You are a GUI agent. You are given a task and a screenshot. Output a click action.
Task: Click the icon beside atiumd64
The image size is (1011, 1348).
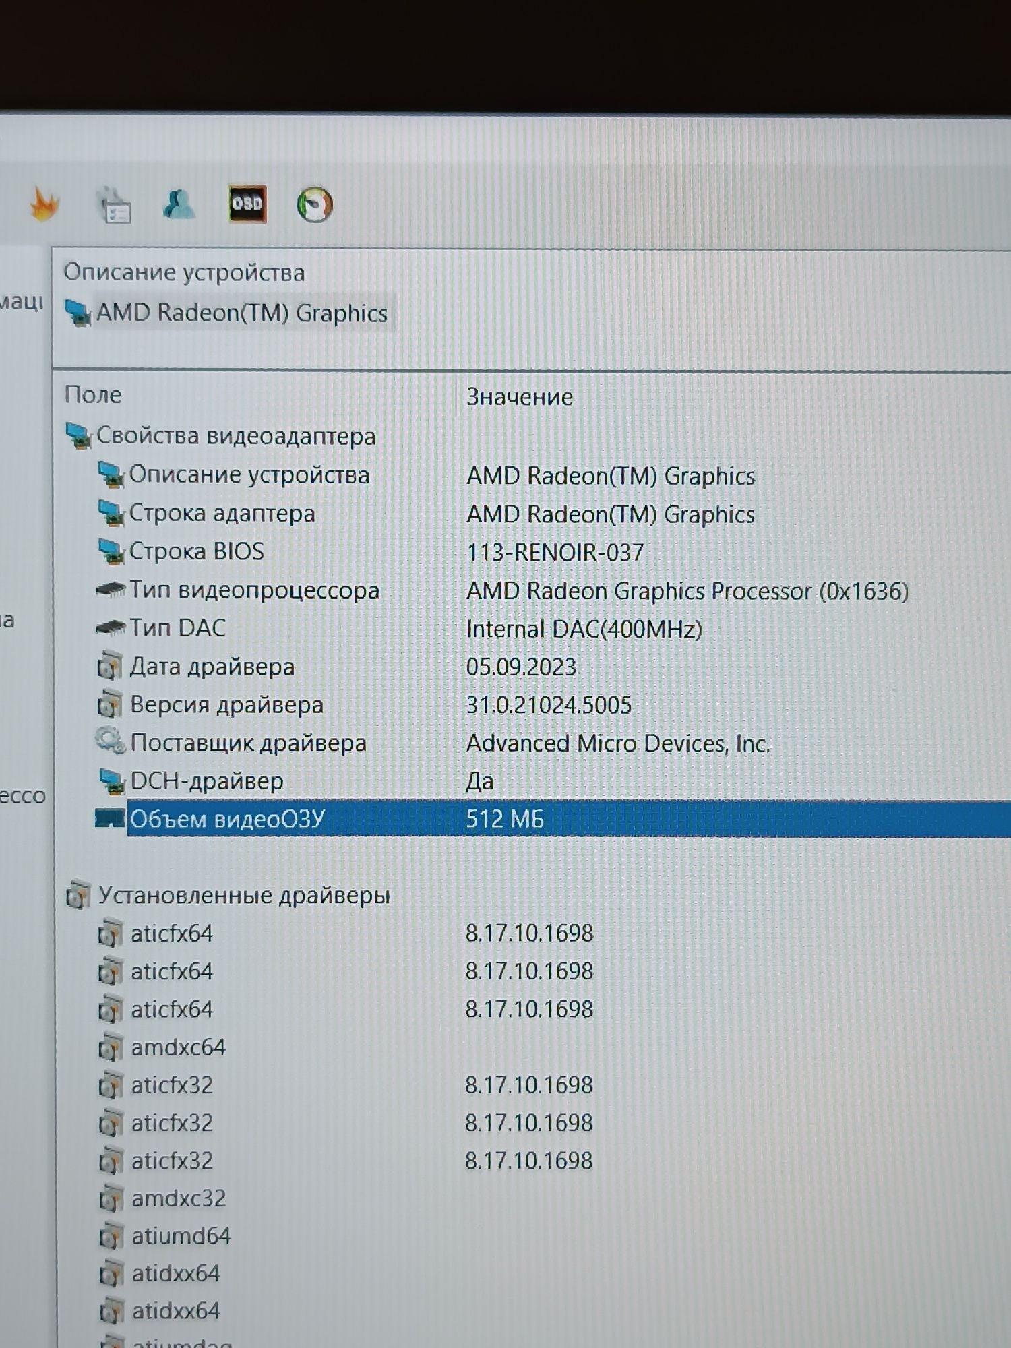pyautogui.click(x=111, y=1235)
